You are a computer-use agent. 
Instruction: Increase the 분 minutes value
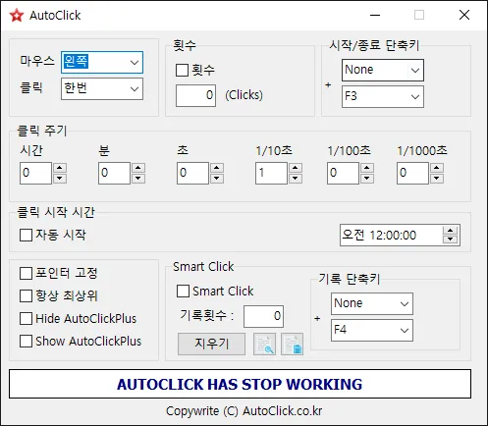[138, 168]
